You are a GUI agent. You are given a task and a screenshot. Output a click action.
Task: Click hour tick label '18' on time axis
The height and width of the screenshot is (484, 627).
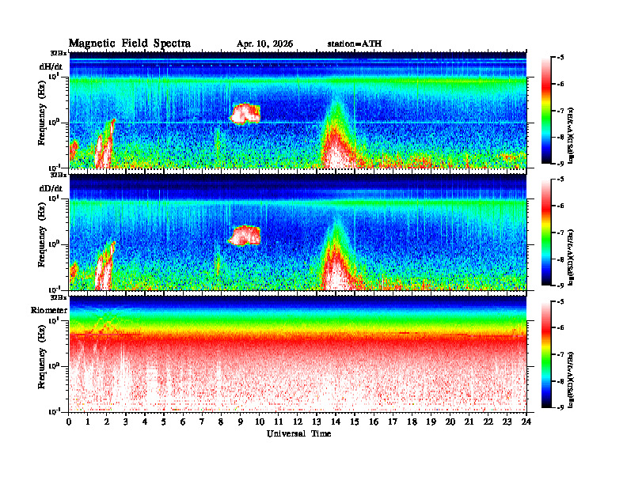point(412,422)
